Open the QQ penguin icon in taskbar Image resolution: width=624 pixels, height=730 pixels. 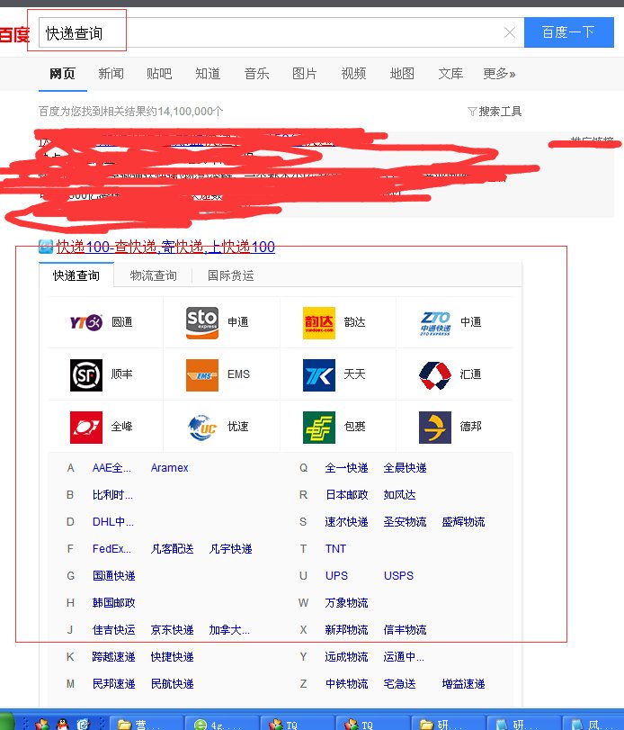62,724
